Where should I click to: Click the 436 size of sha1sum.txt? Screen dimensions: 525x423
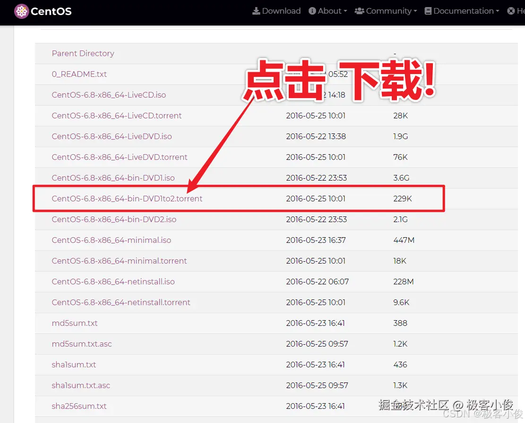coord(400,365)
